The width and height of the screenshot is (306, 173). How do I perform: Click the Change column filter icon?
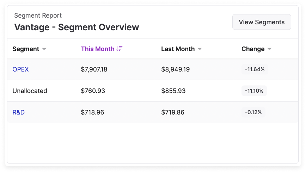pyautogui.click(x=270, y=49)
